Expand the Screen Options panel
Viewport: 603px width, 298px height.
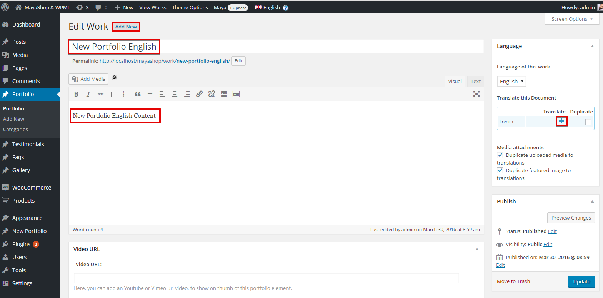[571, 19]
